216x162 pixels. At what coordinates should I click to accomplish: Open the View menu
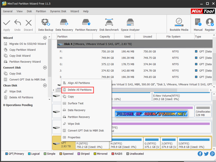[x=20, y=11]
